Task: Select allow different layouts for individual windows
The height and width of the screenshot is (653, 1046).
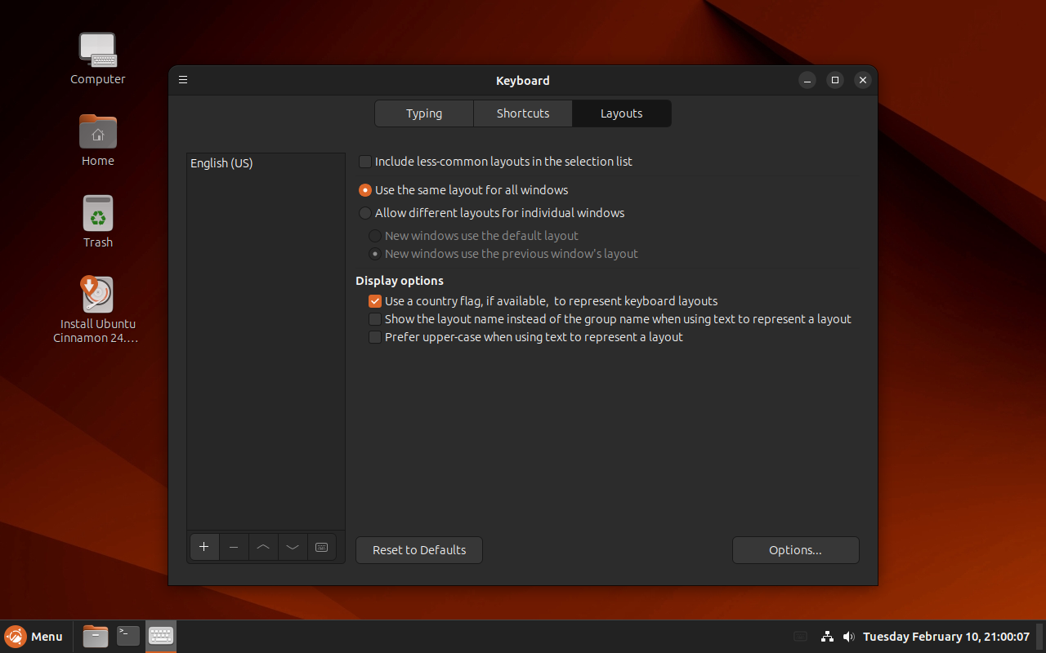Action: (365, 213)
